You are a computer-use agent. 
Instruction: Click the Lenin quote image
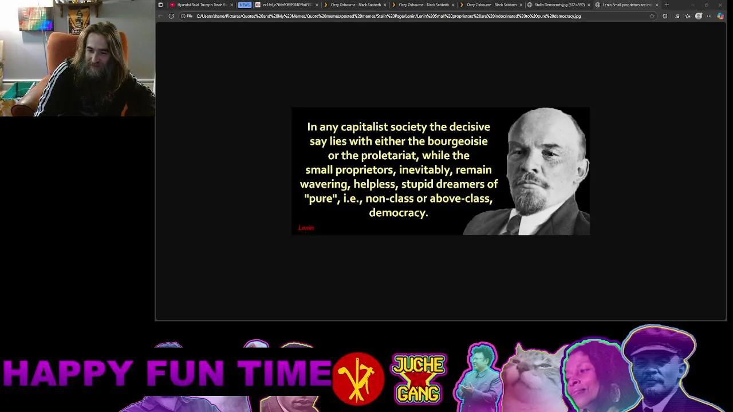(441, 171)
